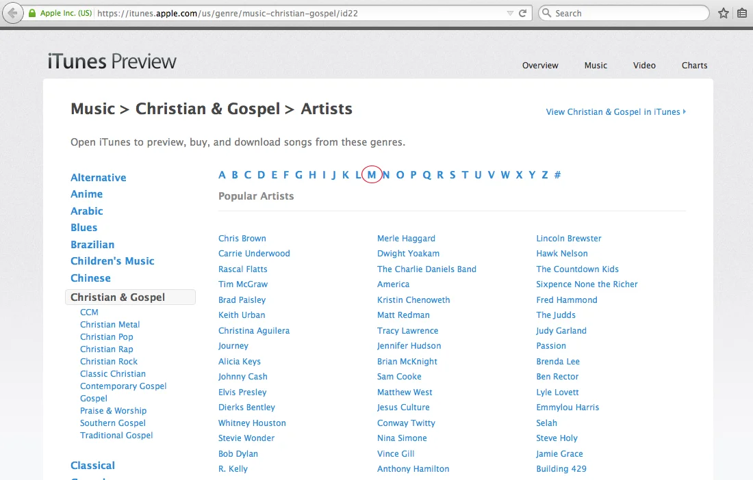
Task: Open the Children's Music genre
Action: (112, 261)
